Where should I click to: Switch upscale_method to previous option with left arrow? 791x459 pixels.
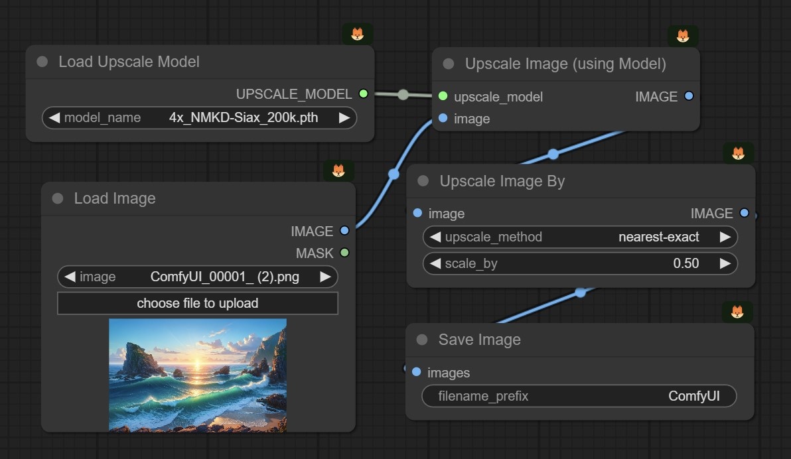tap(435, 237)
